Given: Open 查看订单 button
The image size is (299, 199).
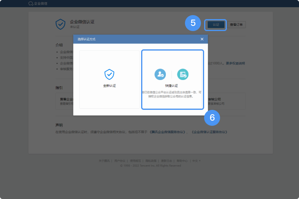Looking at the screenshot, I should 236,25.
